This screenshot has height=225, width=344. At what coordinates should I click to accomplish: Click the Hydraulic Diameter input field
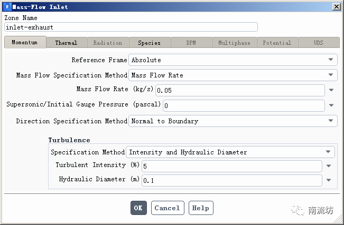(x=231, y=180)
